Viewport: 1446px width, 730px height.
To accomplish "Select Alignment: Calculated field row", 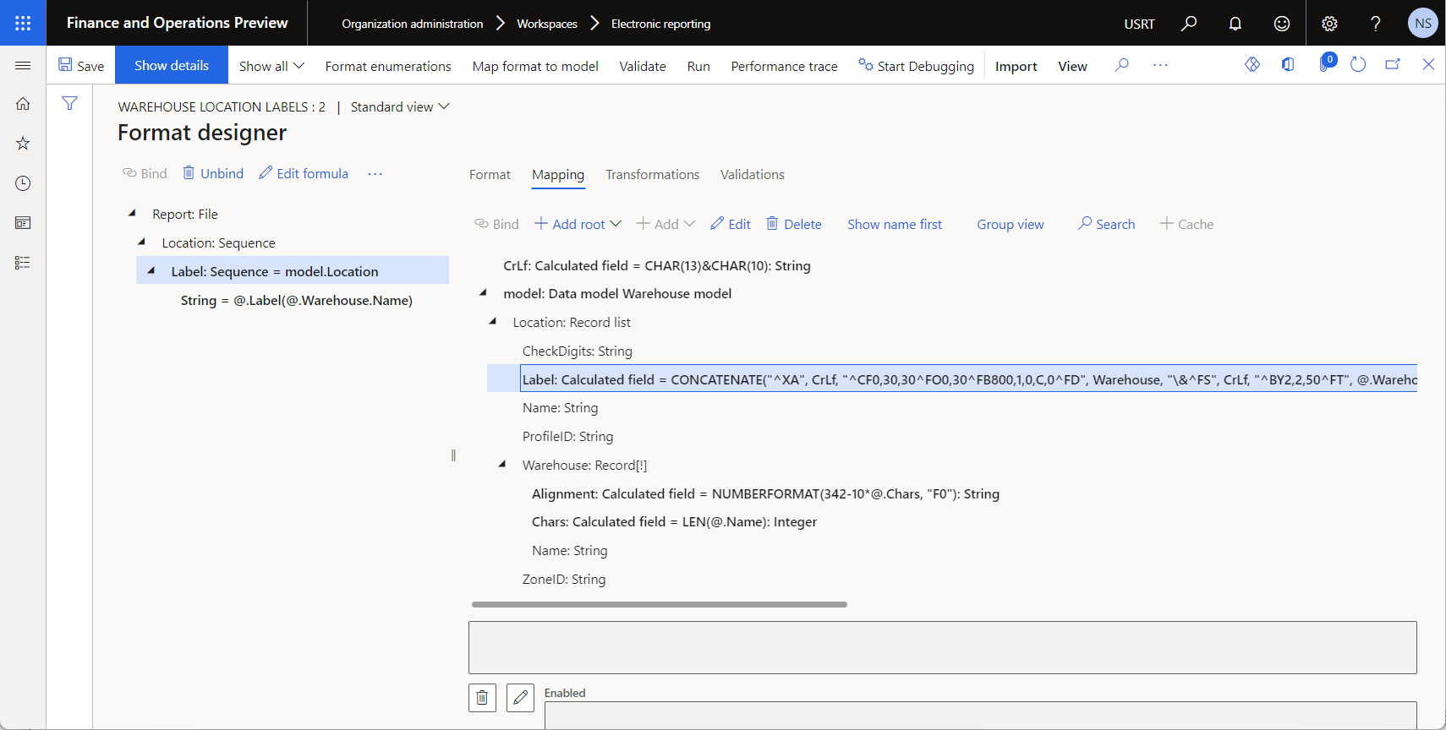I will [x=765, y=493].
